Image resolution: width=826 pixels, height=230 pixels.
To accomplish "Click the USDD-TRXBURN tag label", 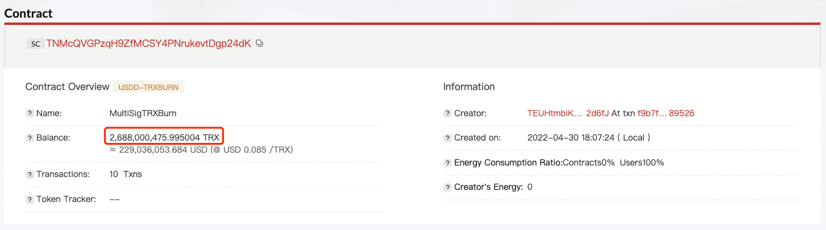I will click(149, 87).
